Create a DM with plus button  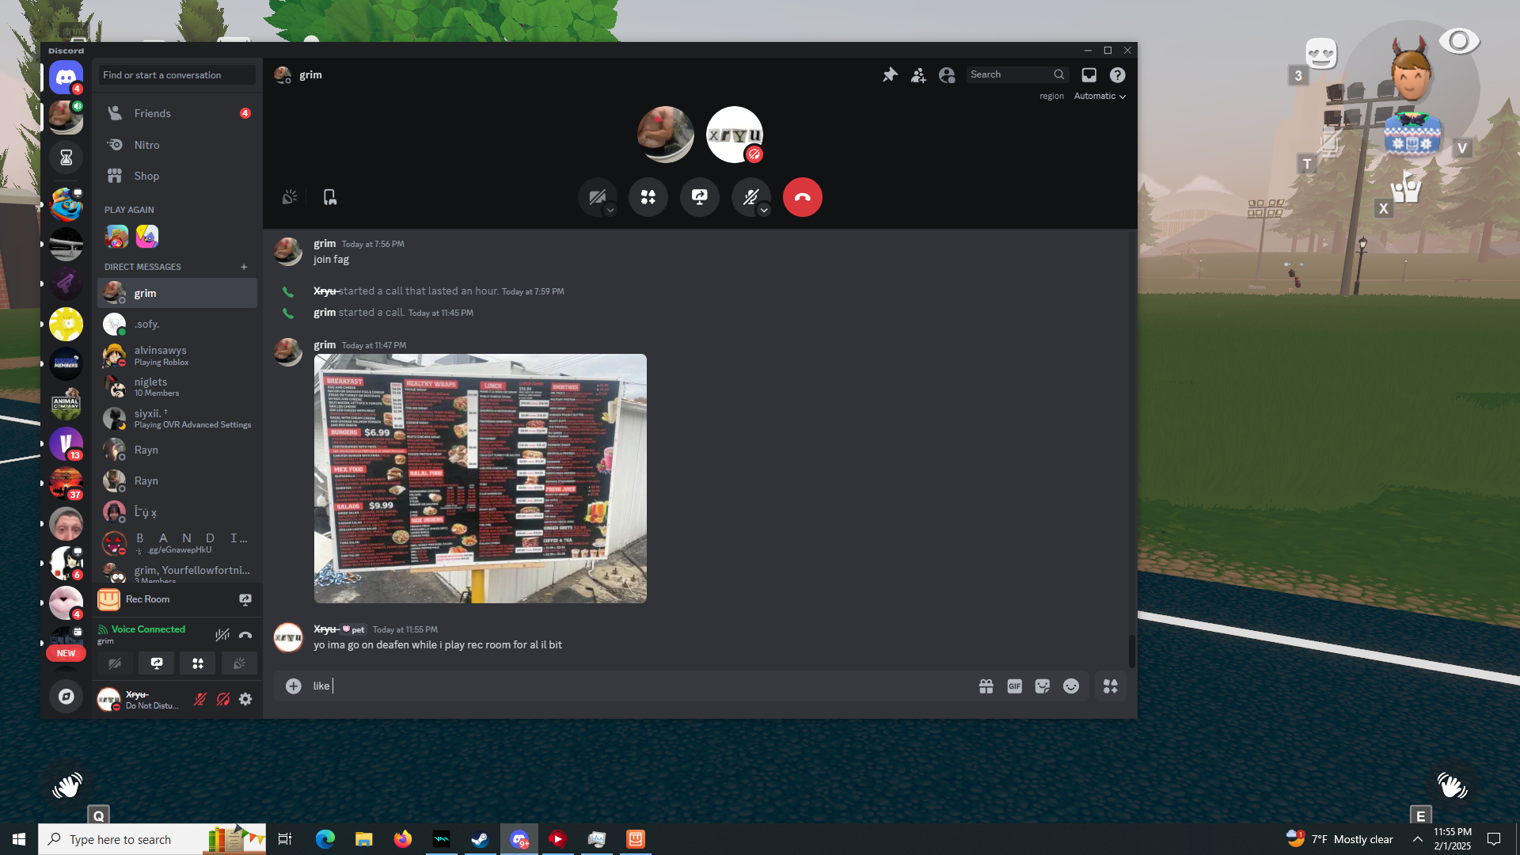click(244, 267)
